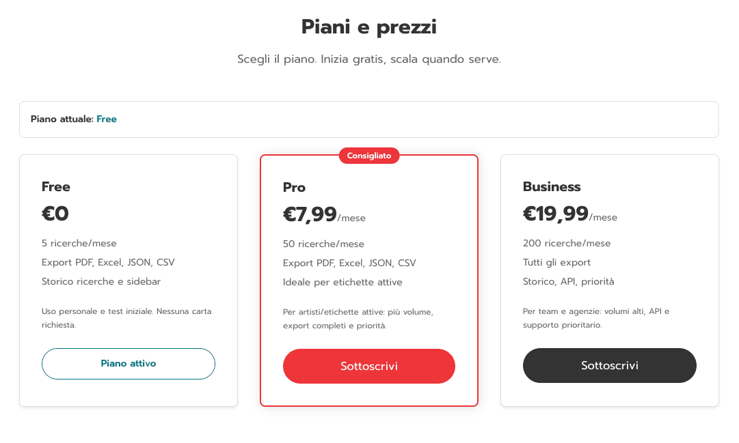Click the Sottoscrivi button on the Pro plan

pos(368,366)
